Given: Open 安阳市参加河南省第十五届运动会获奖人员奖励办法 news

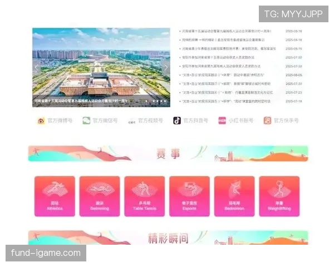Looking at the screenshot, I should pyautogui.click(x=218, y=57).
